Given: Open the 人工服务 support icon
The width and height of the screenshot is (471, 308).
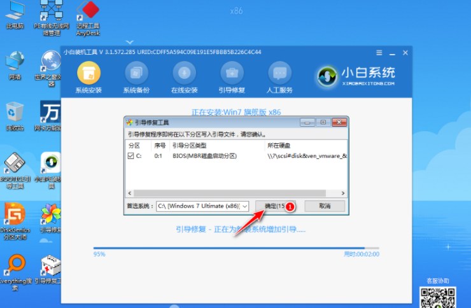Looking at the screenshot, I should (x=280, y=74).
